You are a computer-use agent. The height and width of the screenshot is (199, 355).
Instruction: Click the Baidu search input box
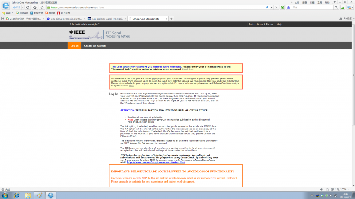(312, 8)
